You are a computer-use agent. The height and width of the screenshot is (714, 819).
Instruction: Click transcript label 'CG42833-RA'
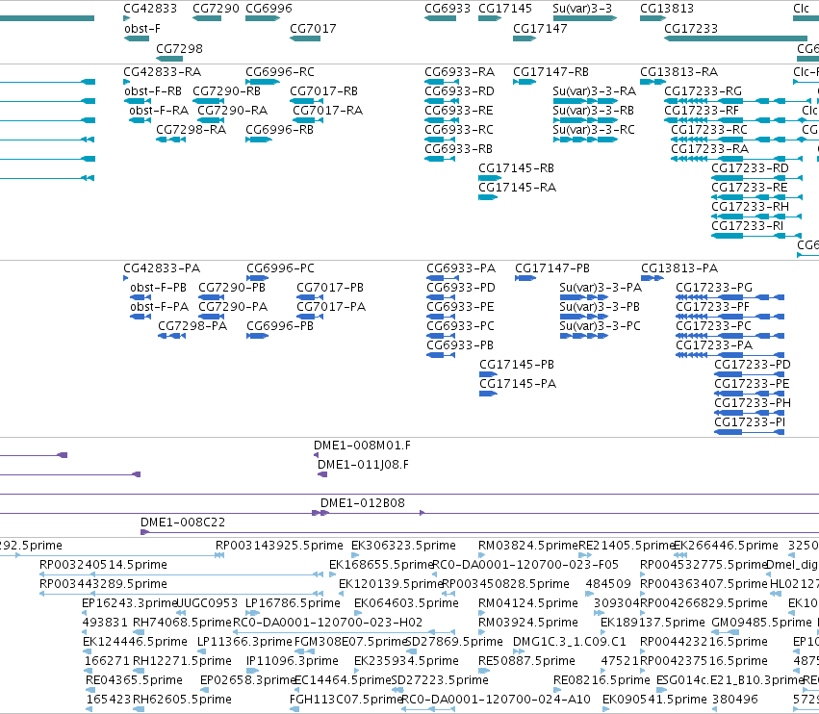click(x=162, y=71)
